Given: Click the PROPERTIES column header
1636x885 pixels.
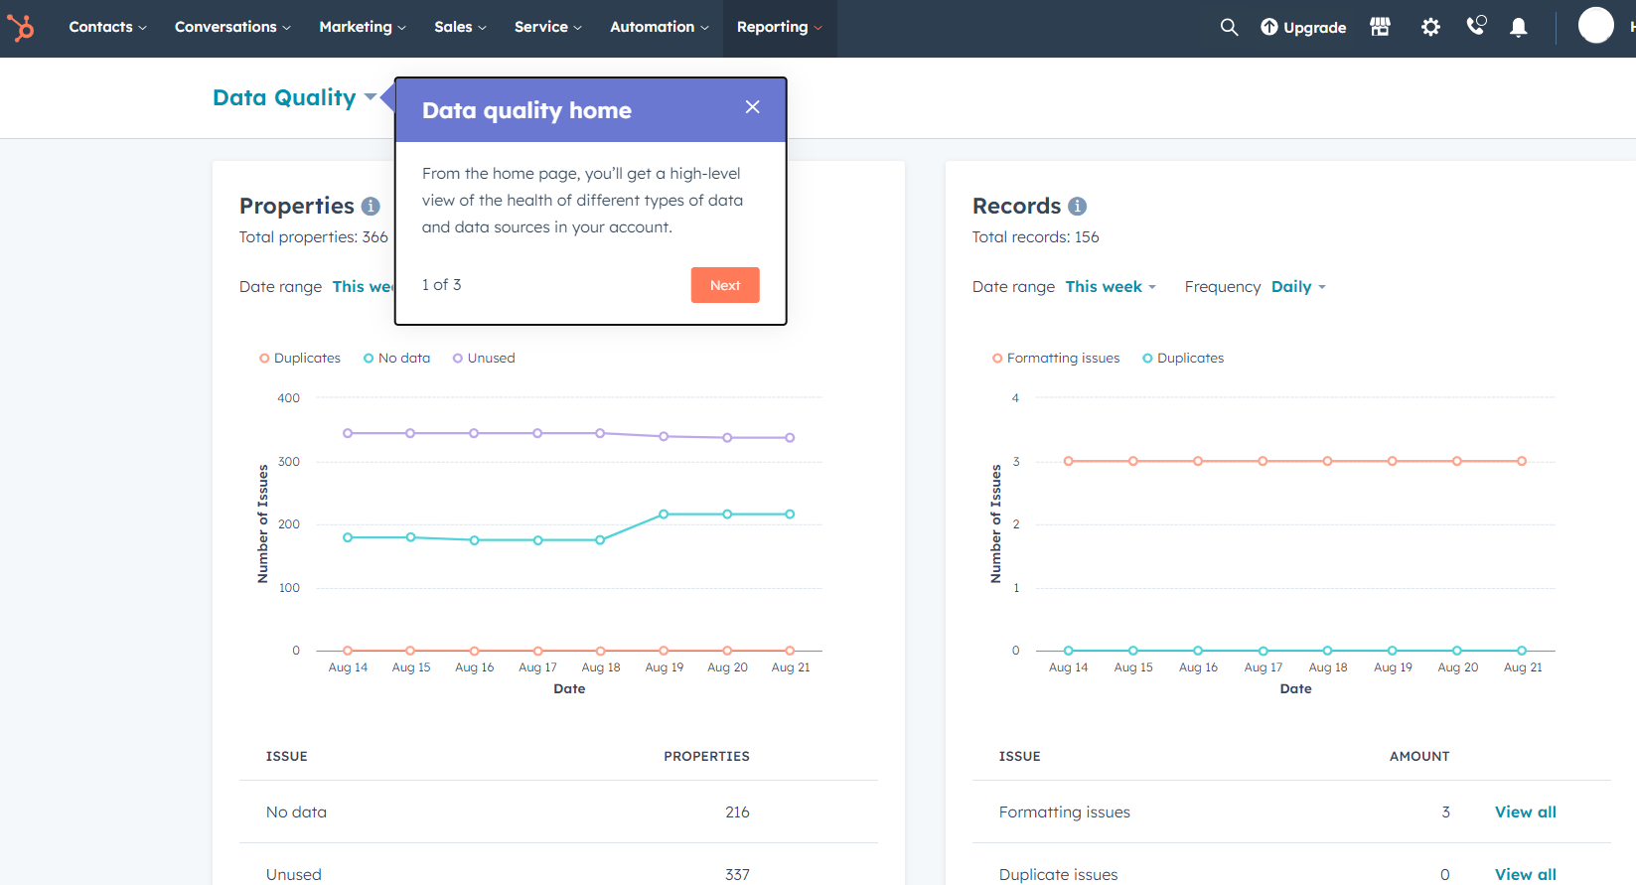Looking at the screenshot, I should [707, 757].
